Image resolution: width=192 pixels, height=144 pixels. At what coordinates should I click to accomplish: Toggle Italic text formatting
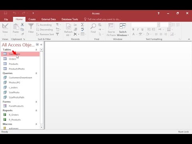tap(138, 30)
